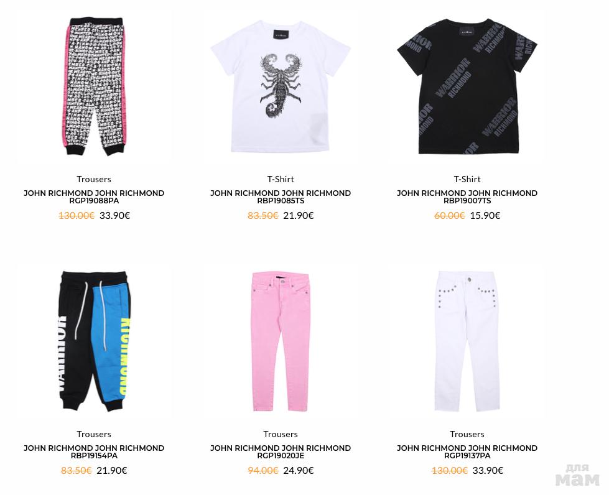
Task: Click the crossed-out 83.50€ price under scorpion T-shirt
Action: pos(263,215)
